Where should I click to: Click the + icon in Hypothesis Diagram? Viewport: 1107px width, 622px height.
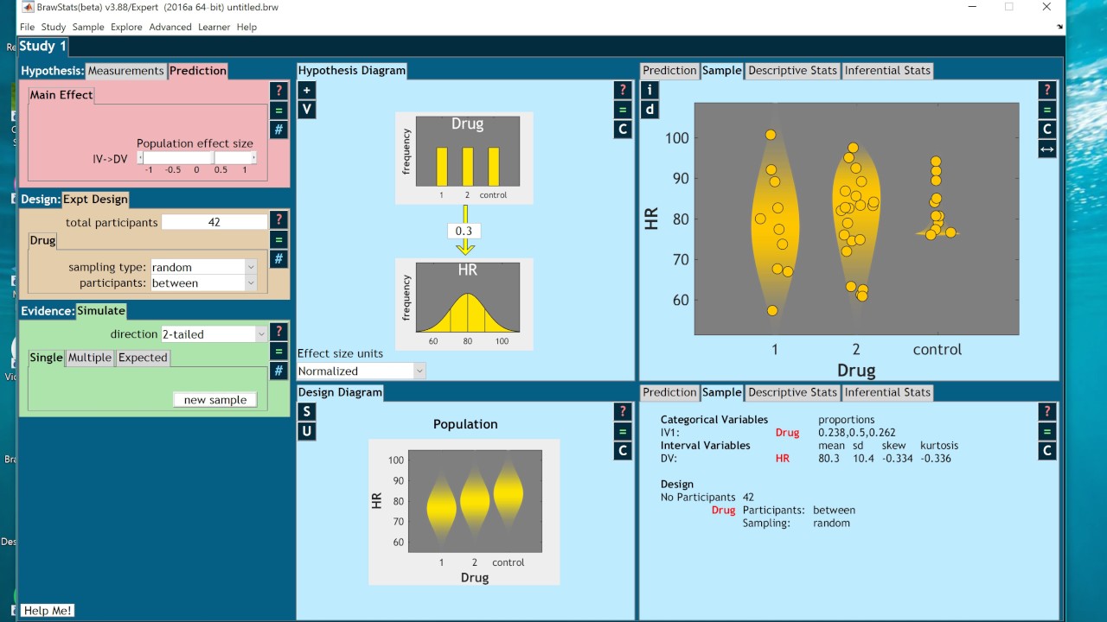pyautogui.click(x=306, y=90)
